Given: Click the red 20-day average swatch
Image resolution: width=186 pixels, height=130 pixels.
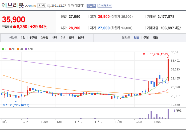Looking at the screenshot, I should pos(10,49).
